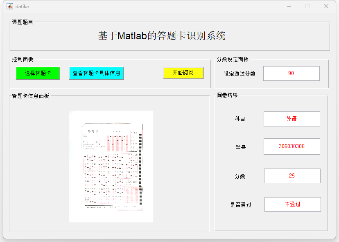Open 查看答题卡具体信息 details

click(96, 73)
